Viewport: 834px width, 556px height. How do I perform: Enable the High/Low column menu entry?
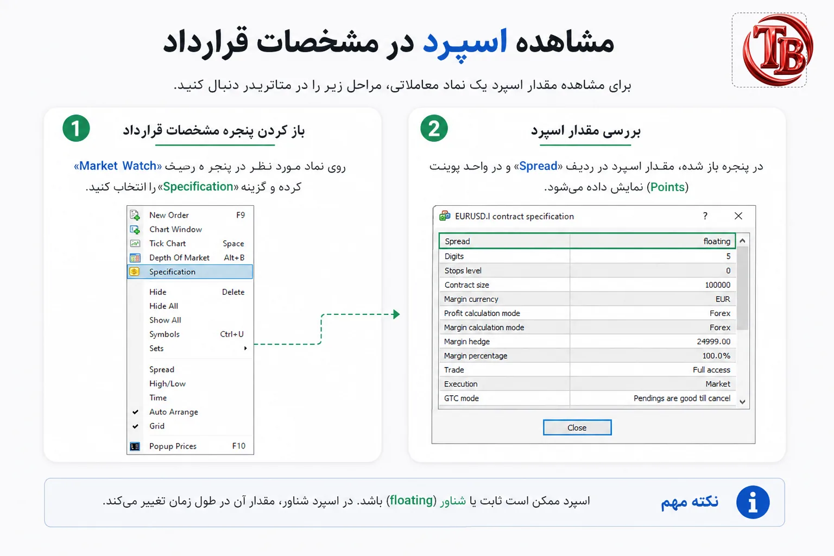(167, 384)
